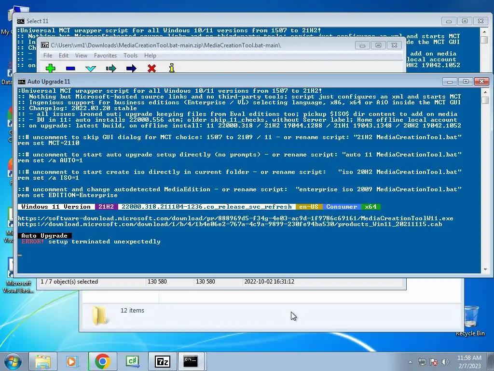Screen dimensions: 494x371
Task: Maximize the Select 11 window
Action: [x=465, y=21]
